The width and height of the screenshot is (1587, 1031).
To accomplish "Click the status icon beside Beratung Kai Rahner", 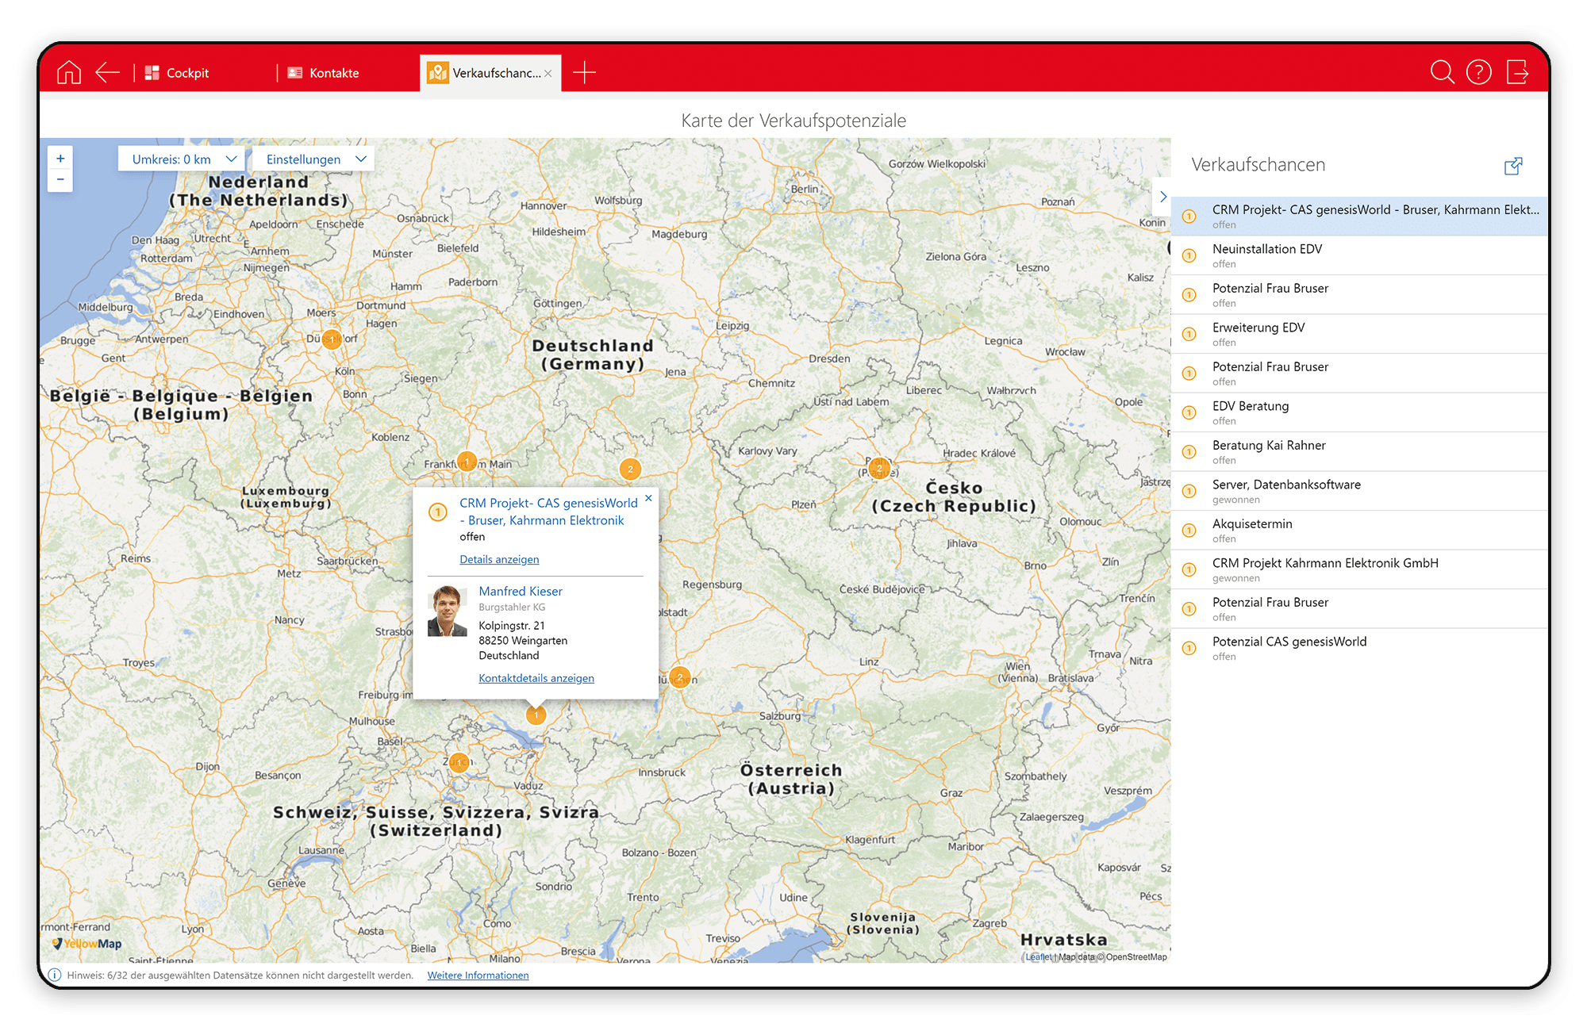I will pyautogui.click(x=1189, y=452).
